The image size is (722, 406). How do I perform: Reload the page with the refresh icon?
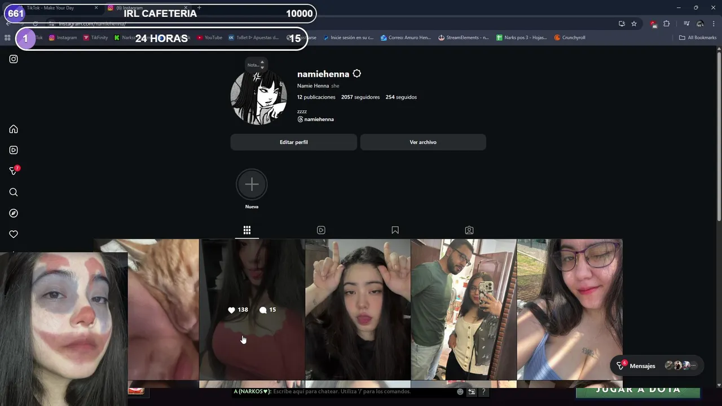pos(35,24)
